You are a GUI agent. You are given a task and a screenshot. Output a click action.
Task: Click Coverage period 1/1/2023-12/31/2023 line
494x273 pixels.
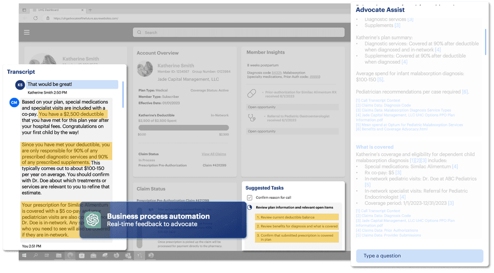coord(409,203)
